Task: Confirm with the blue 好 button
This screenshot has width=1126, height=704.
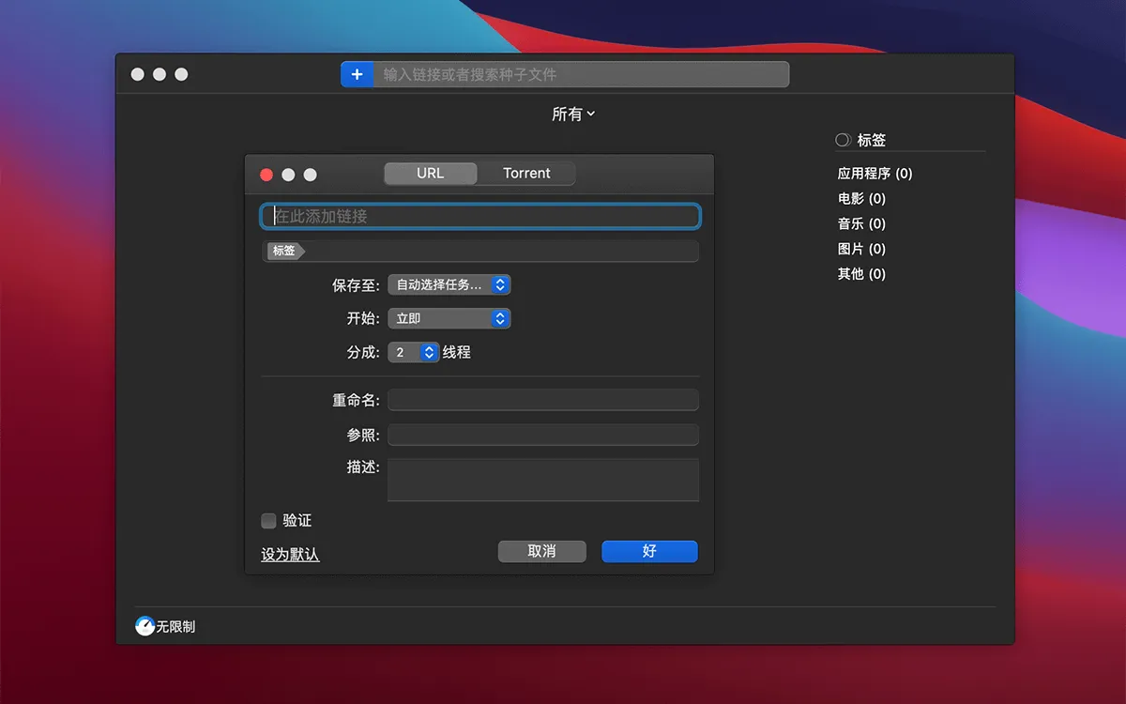Action: coord(649,551)
